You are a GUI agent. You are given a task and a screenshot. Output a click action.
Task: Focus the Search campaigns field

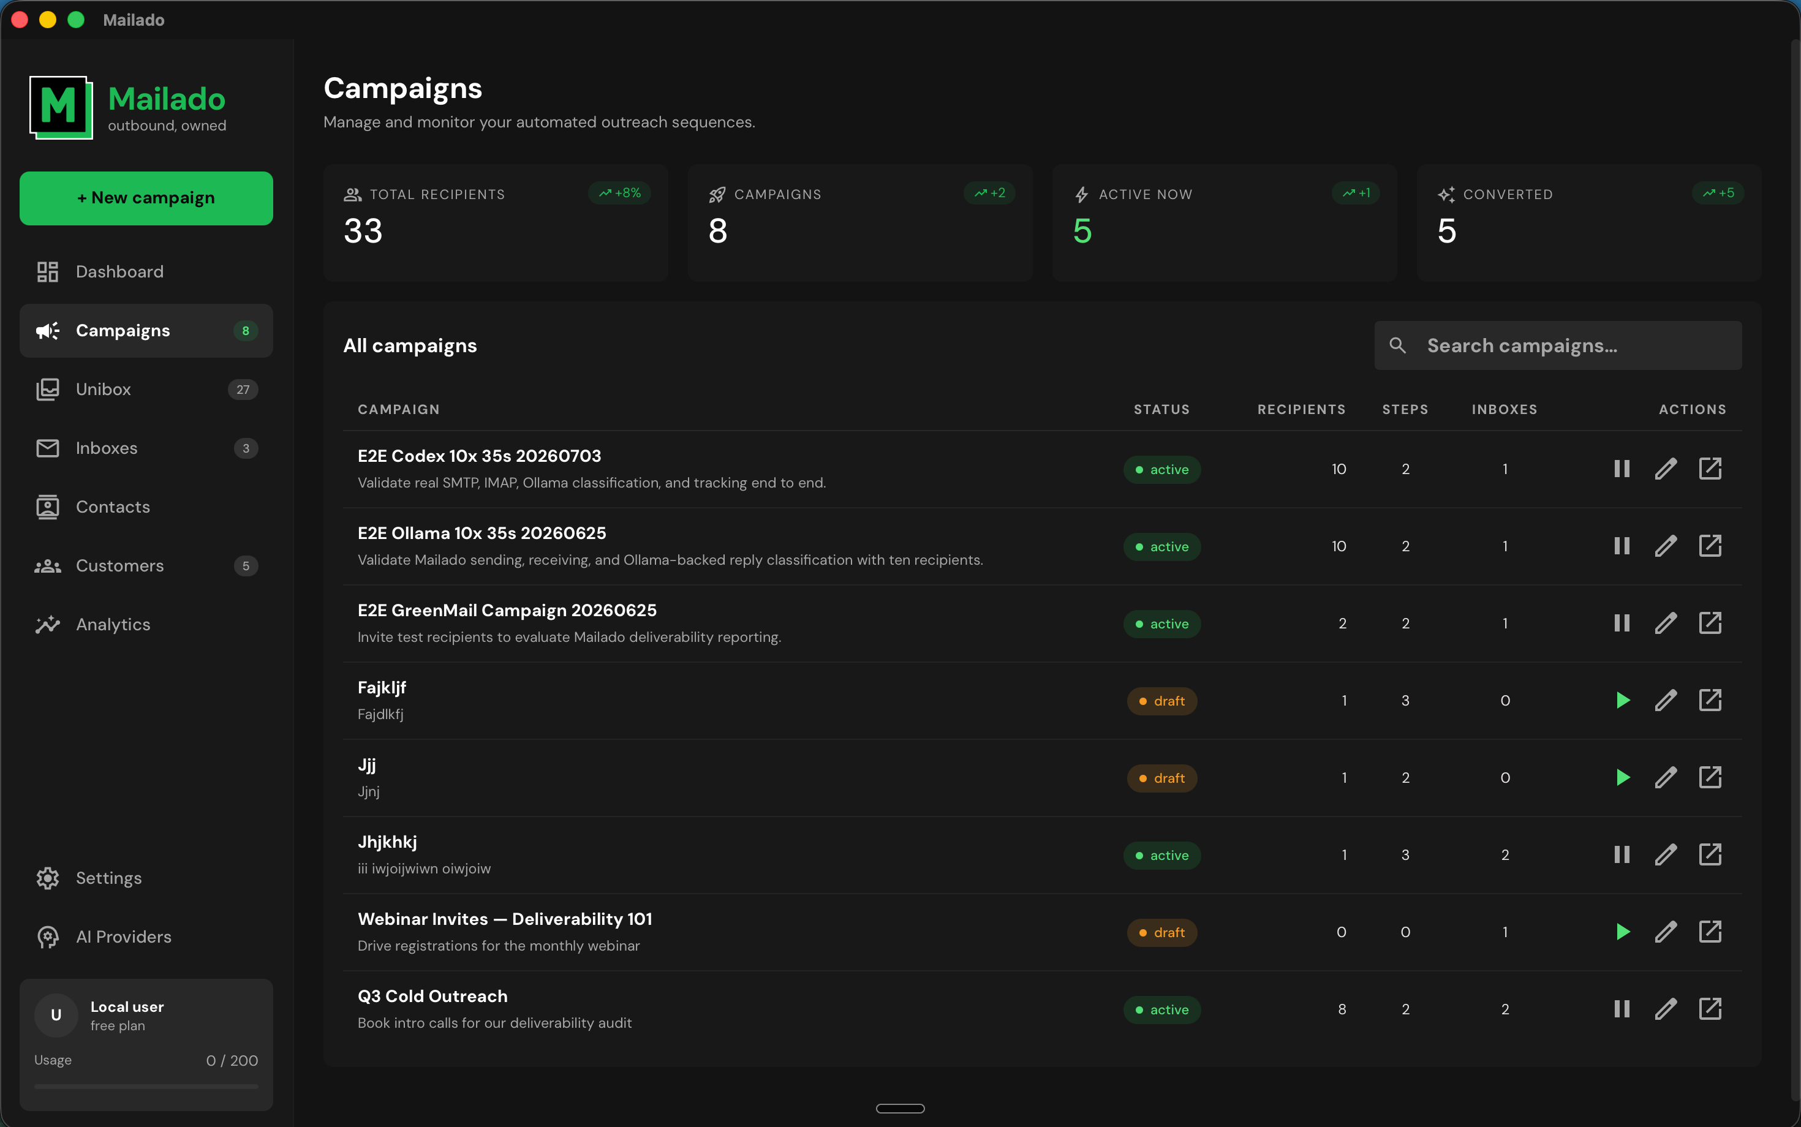(x=1558, y=346)
